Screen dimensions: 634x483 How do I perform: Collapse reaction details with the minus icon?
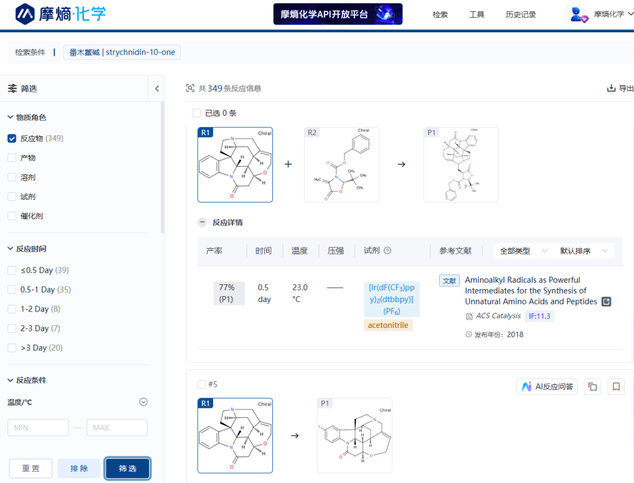[202, 223]
